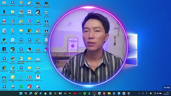Click green tray icon beside 中 indicator
The width and height of the screenshot is (171, 96).
(151, 93)
